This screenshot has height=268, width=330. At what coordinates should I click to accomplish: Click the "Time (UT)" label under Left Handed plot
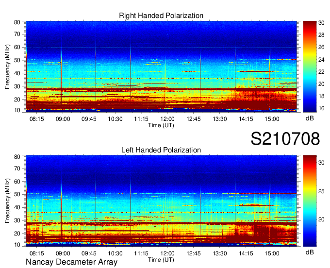pos(161,260)
